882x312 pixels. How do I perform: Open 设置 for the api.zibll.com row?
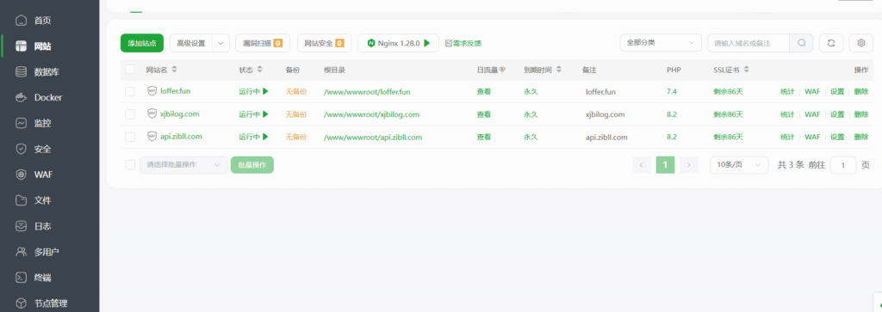[837, 137]
